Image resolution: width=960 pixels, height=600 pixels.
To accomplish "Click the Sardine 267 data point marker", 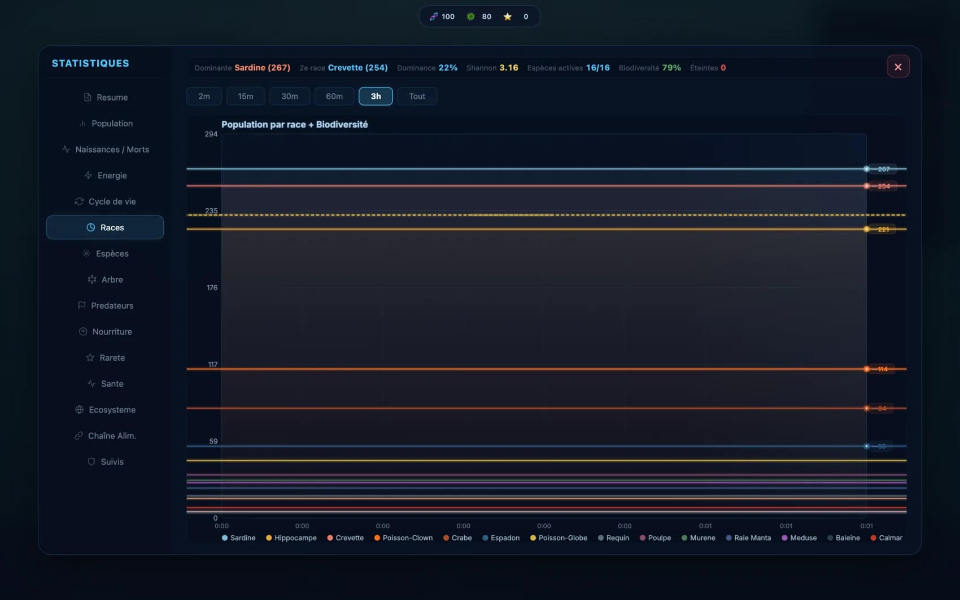I will click(x=866, y=169).
